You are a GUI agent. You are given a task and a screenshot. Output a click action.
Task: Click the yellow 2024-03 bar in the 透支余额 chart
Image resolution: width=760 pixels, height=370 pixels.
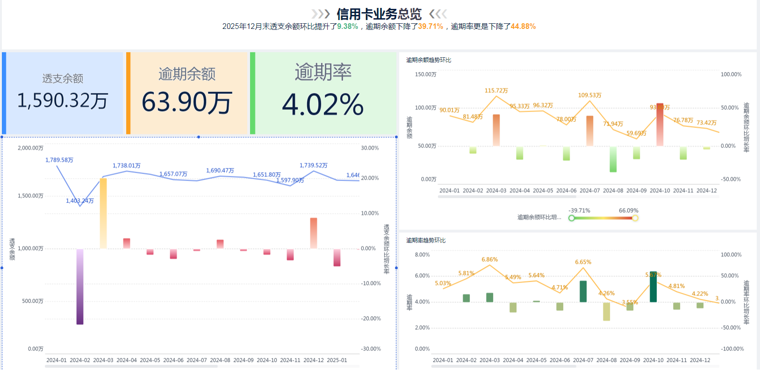pos(103,213)
